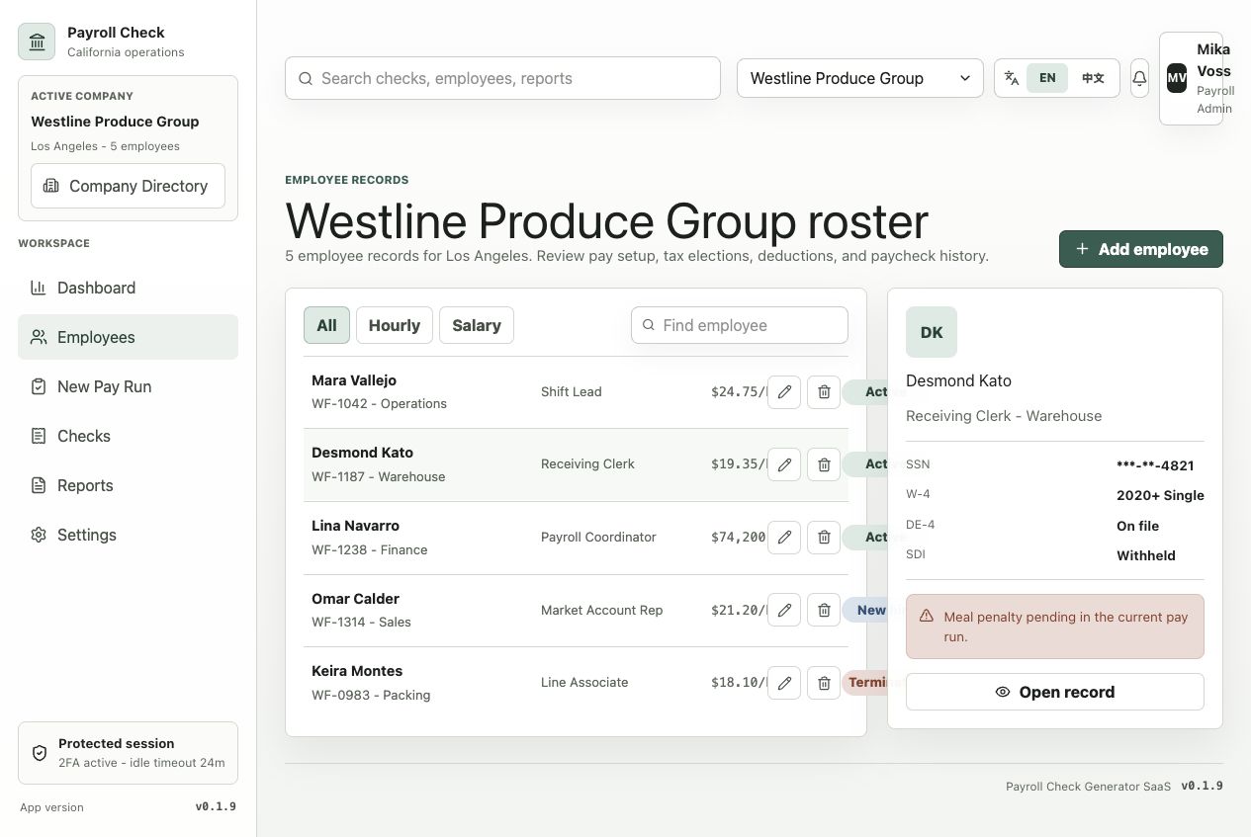Click the SDI Withheld value

pyautogui.click(x=1146, y=555)
